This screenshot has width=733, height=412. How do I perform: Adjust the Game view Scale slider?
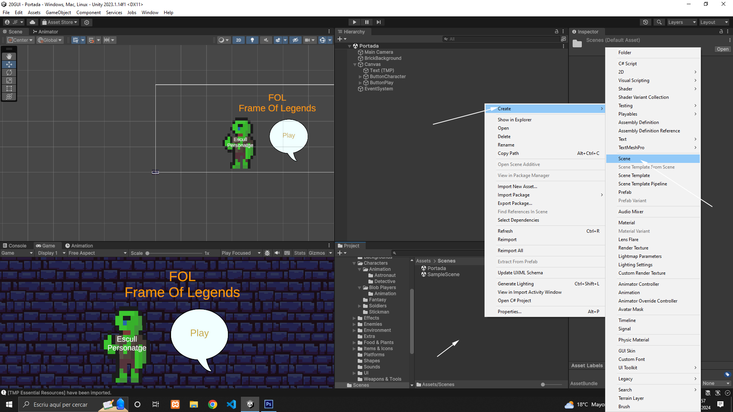click(147, 253)
